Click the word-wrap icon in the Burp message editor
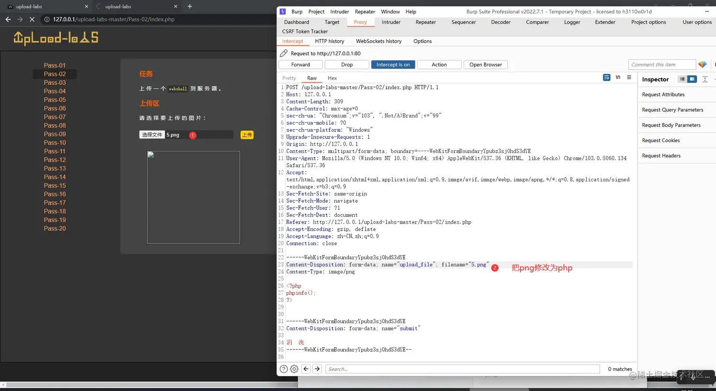 click(x=607, y=77)
